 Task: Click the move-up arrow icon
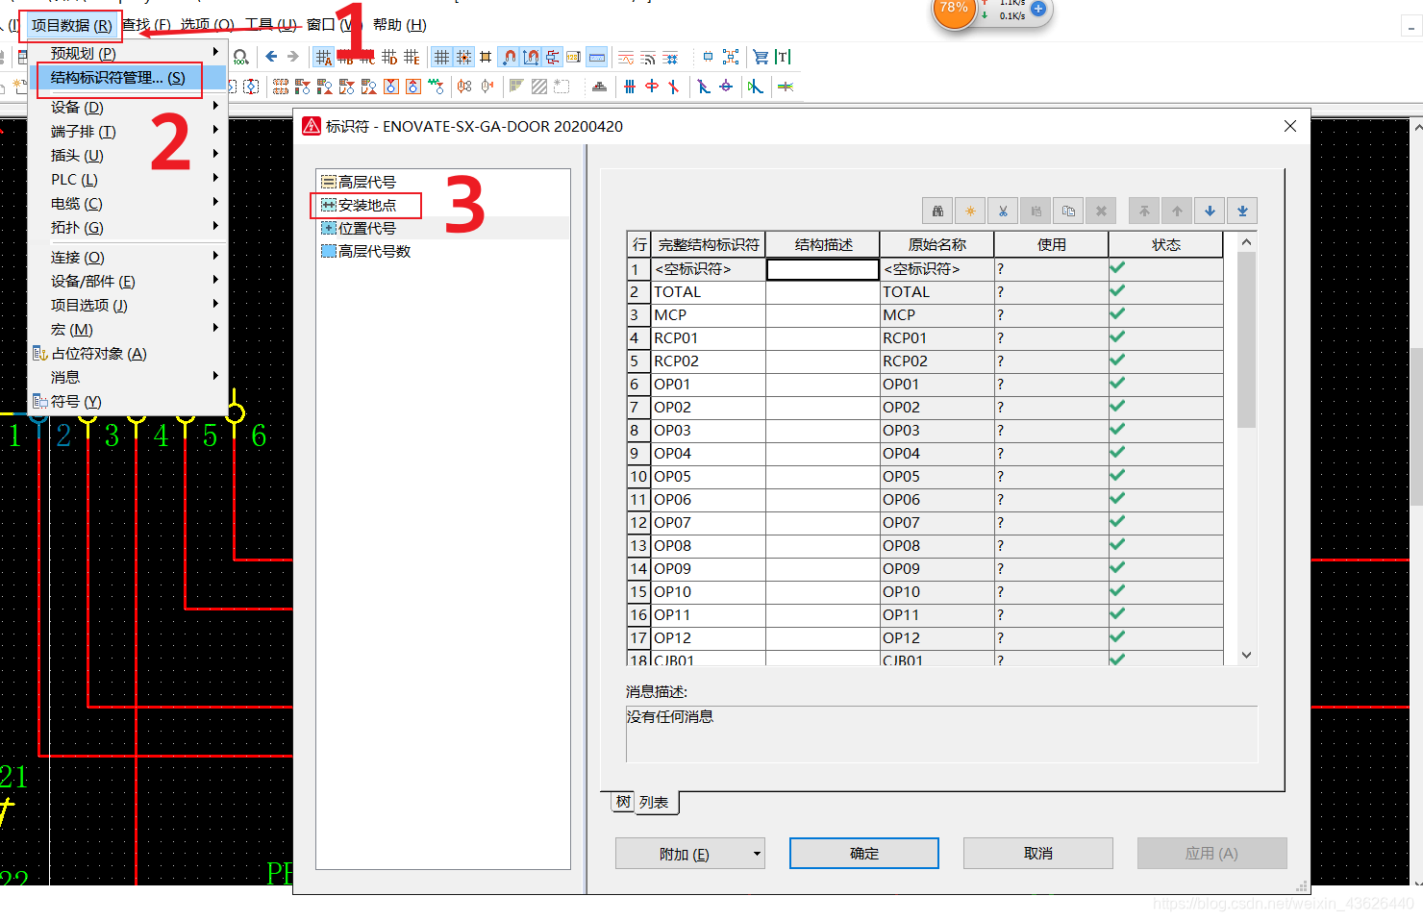[1177, 211]
